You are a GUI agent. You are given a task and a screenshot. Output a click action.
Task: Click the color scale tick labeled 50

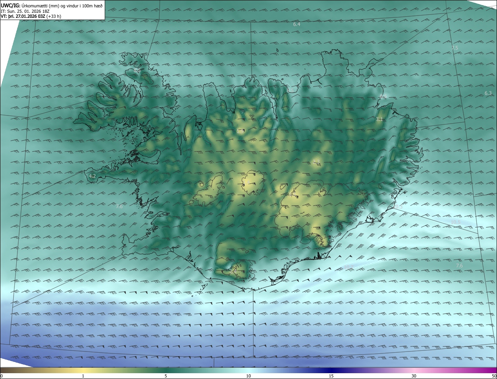pos(494,376)
